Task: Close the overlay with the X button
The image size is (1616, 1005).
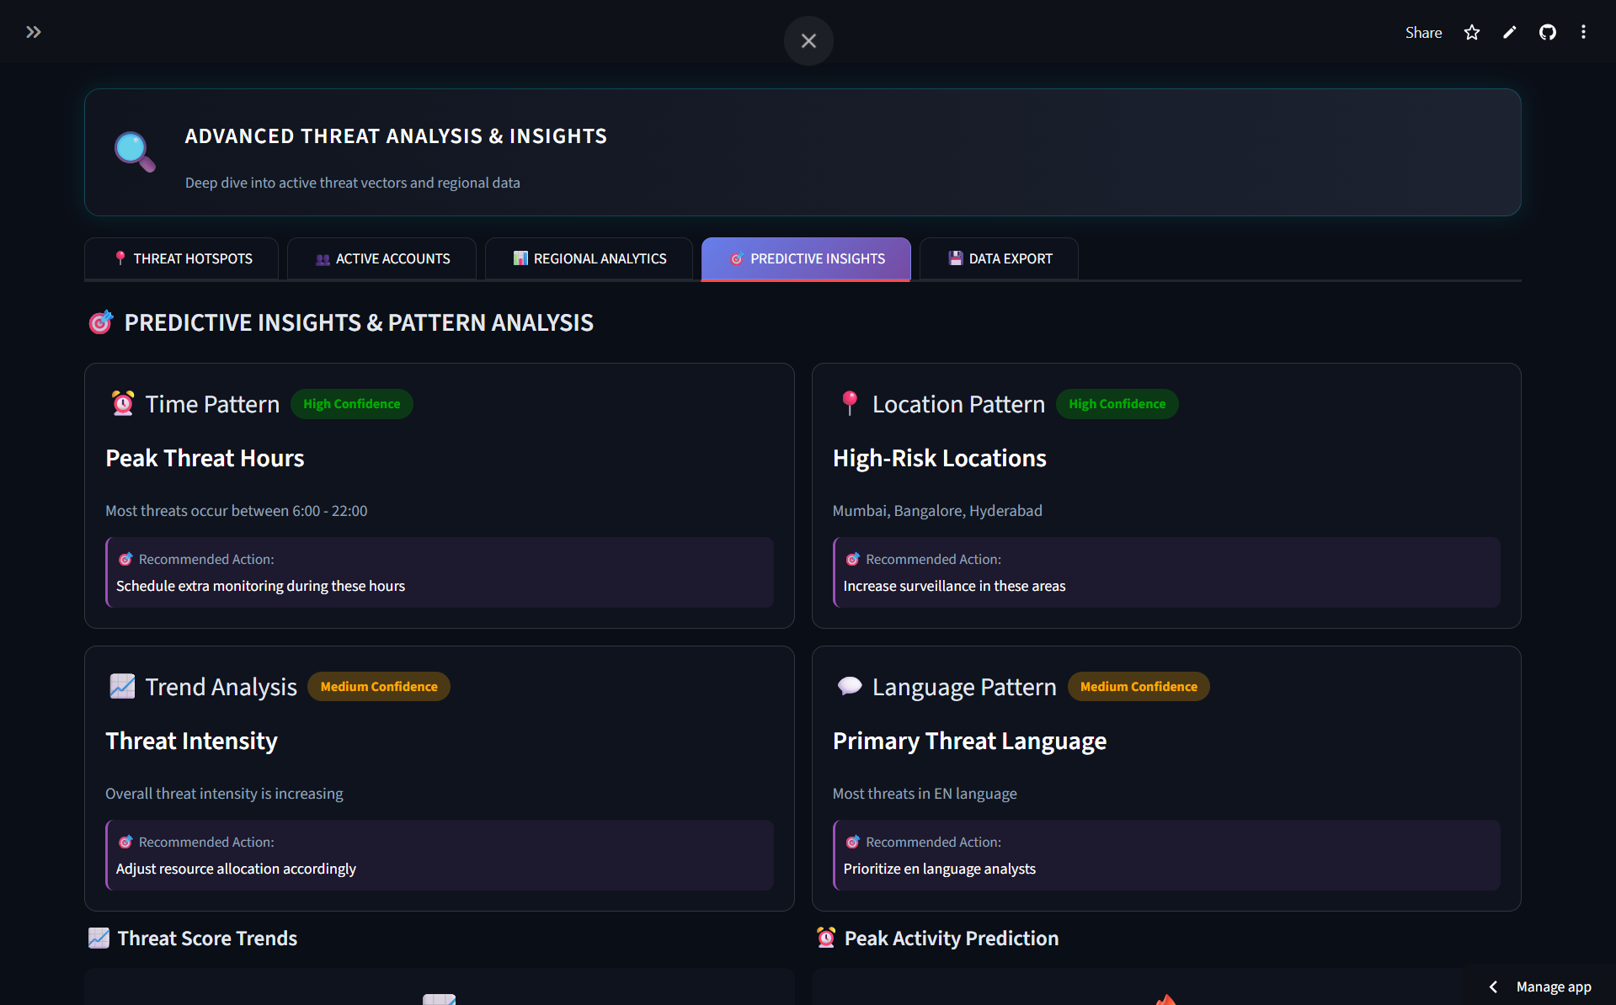Action: point(808,40)
